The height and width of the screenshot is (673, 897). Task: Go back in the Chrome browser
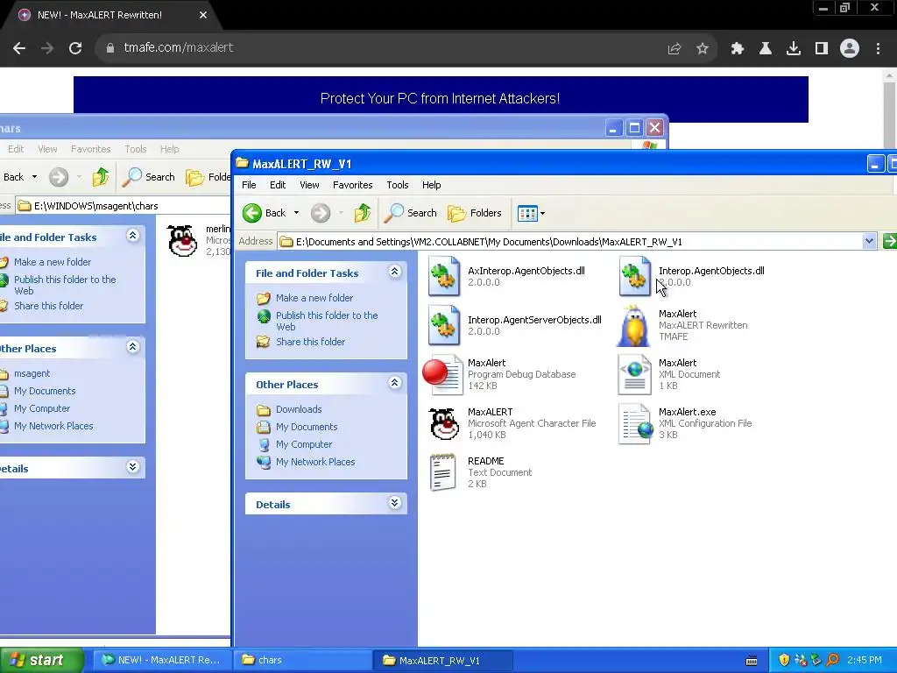[x=19, y=48]
